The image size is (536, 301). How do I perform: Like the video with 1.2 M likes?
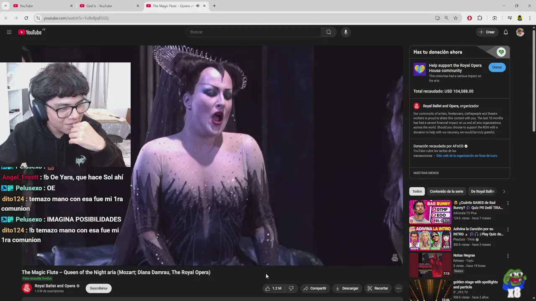click(273, 288)
